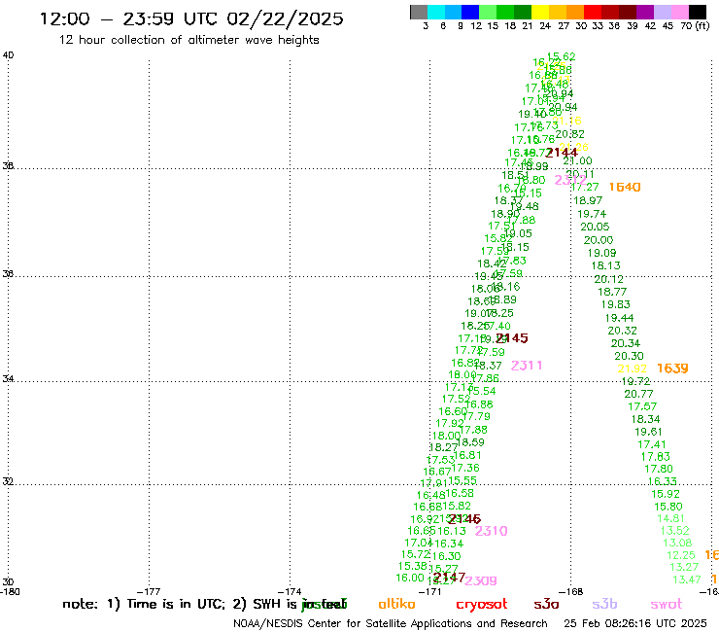The width and height of the screenshot is (719, 632).
Task: Click the longitude axis label -171
Action: [430, 592]
